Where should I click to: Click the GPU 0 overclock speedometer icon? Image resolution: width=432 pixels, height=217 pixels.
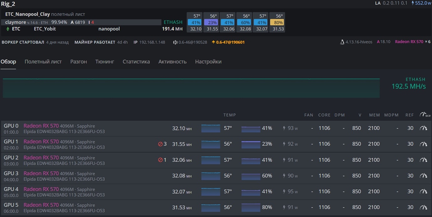pos(423,128)
